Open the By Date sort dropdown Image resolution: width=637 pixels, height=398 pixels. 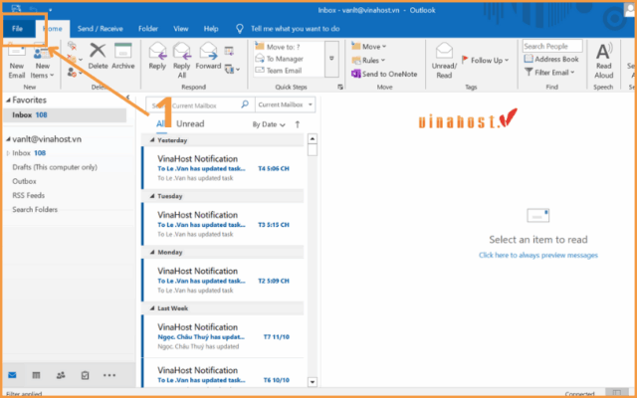coord(269,125)
